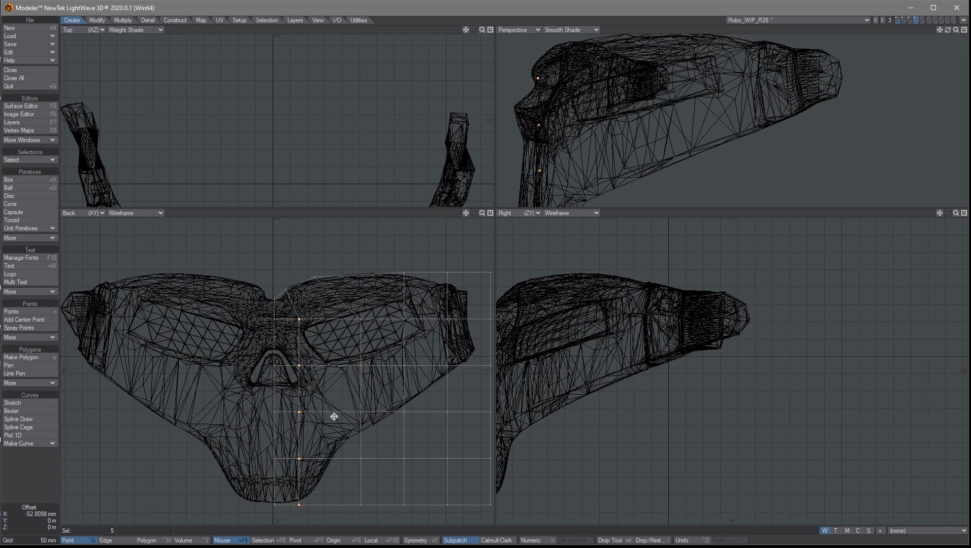Switch to Polygon selection mode
Image resolution: width=971 pixels, height=548 pixels.
pos(153,540)
